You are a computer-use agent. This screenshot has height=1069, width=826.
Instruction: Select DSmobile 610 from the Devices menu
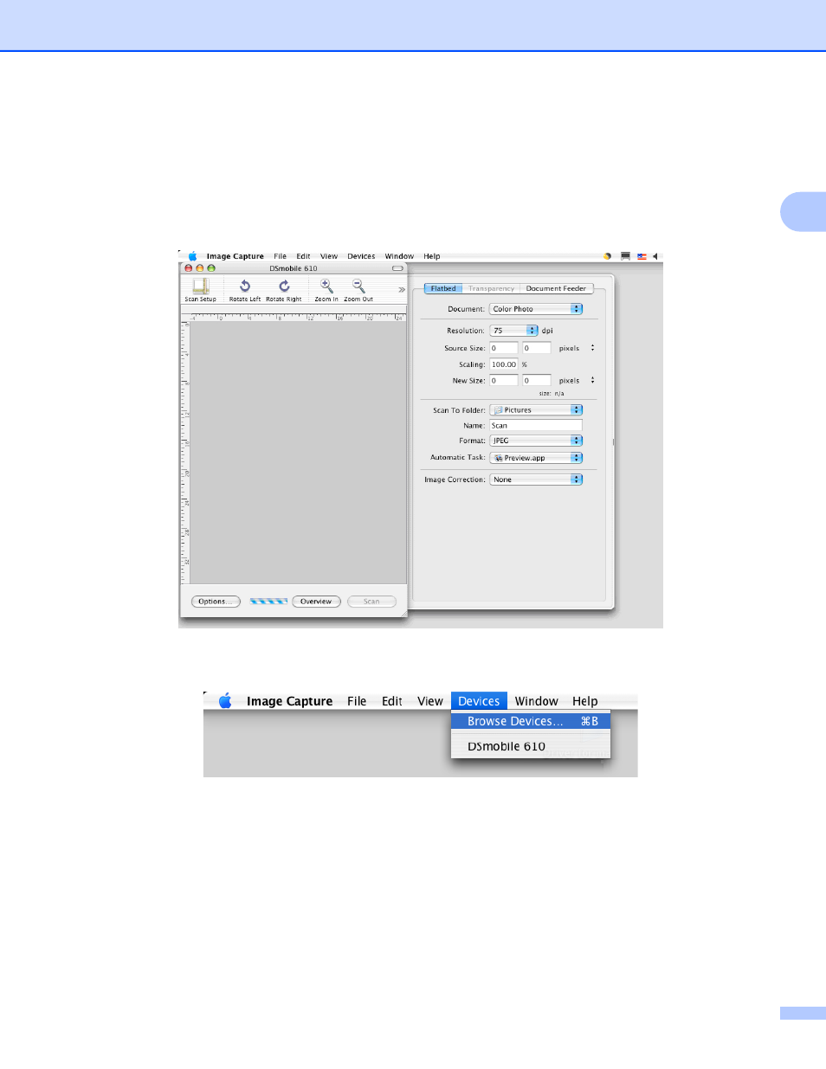pos(531,746)
